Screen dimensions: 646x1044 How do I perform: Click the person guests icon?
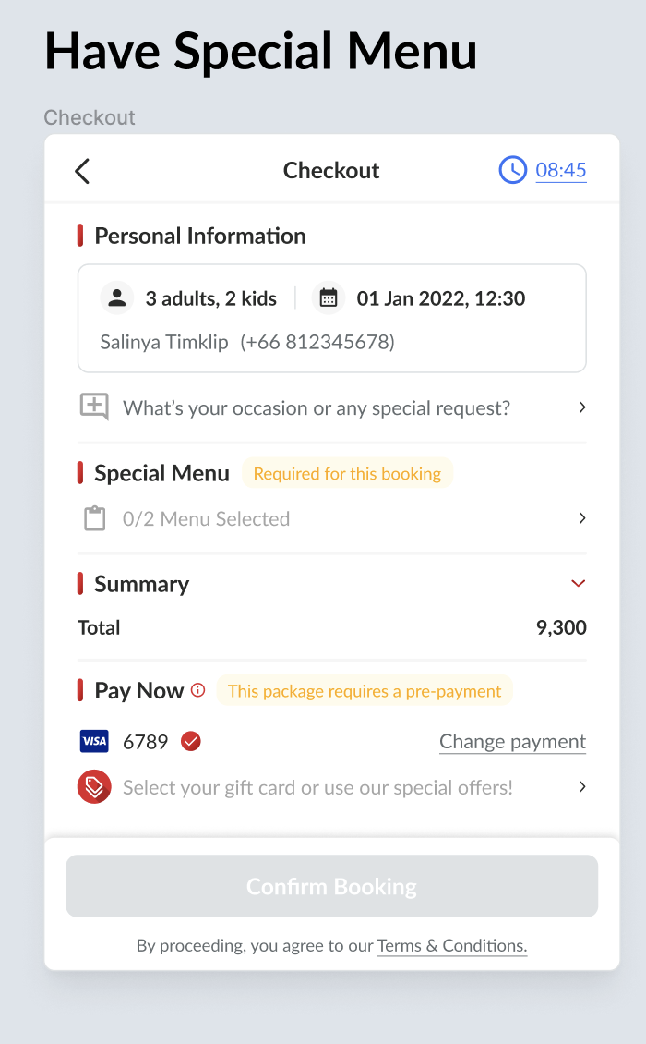pyautogui.click(x=117, y=298)
